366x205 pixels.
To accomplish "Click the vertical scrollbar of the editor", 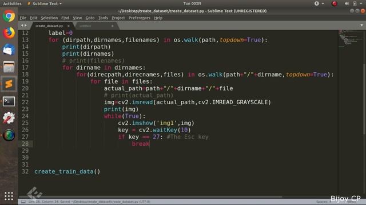I will [364, 99].
